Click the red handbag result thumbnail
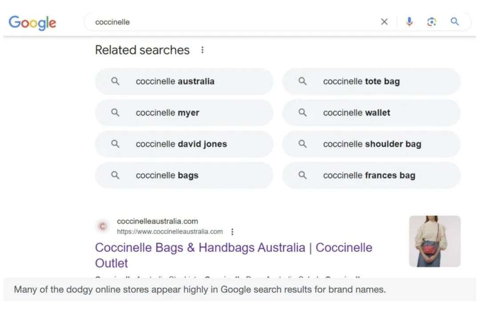480x309 pixels. pyautogui.click(x=435, y=242)
